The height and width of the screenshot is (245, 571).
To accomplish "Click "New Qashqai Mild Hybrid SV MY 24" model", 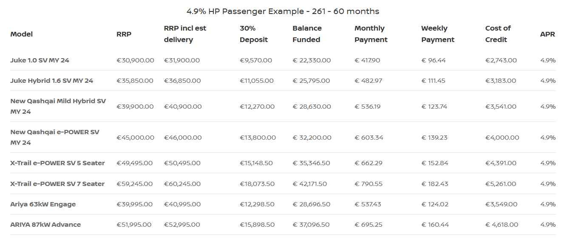I will pos(58,107).
